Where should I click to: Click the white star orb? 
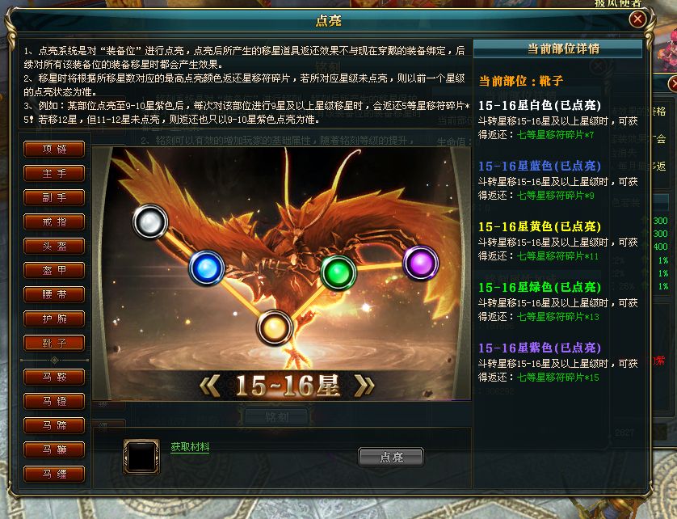point(149,222)
